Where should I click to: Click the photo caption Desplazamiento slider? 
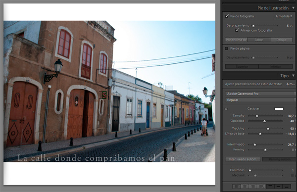265,26
